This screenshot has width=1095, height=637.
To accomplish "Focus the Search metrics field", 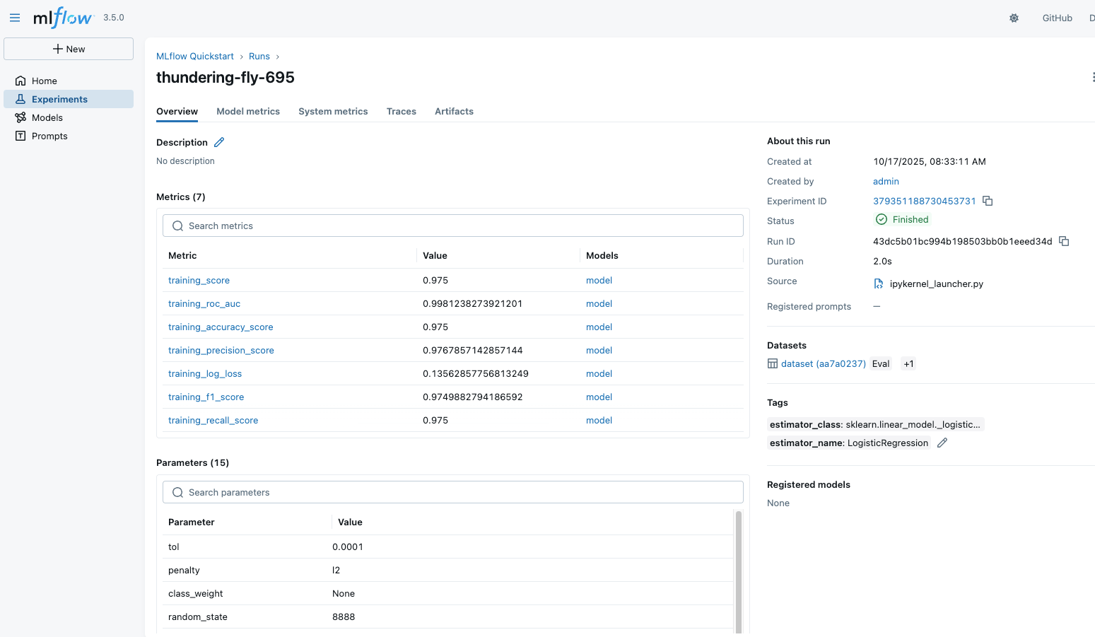I will 453,226.
